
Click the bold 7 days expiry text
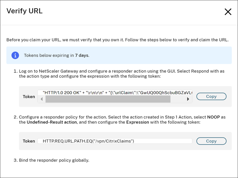(82, 55)
